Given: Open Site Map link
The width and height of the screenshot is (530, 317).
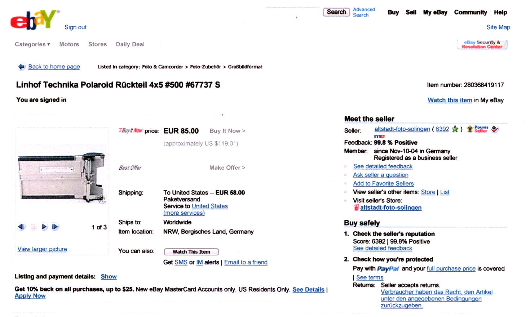Looking at the screenshot, I should pos(498,27).
